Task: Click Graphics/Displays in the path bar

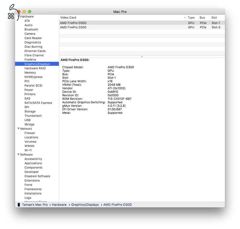Action: click(85, 205)
